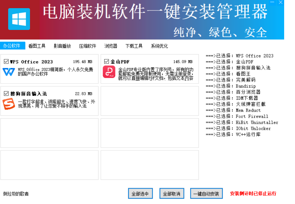
Task: Click the WPS Office 2023 description text
Action: pyautogui.click(x=55, y=72)
